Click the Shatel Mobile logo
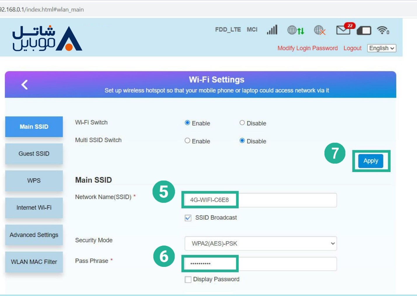 (47, 38)
